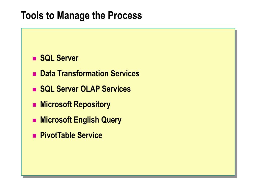Click the pink bullet beside Data Transformation Services
The image size is (258, 193).
tap(34, 74)
